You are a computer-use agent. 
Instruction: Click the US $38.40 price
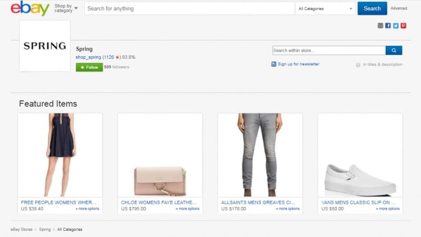coord(32,209)
